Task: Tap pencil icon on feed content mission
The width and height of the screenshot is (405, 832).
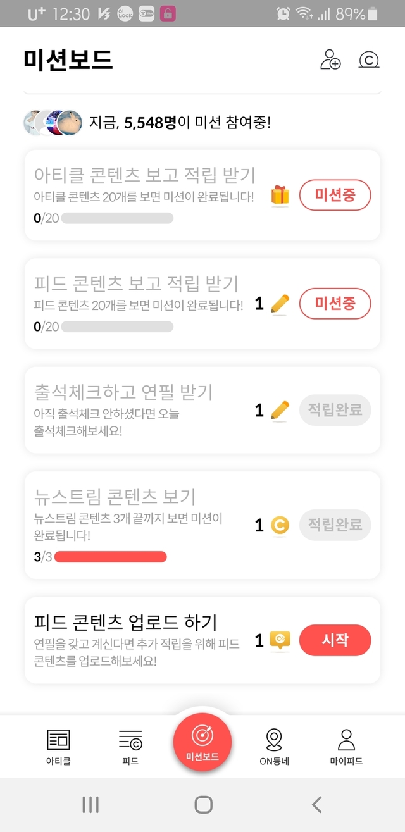Action: click(x=279, y=304)
